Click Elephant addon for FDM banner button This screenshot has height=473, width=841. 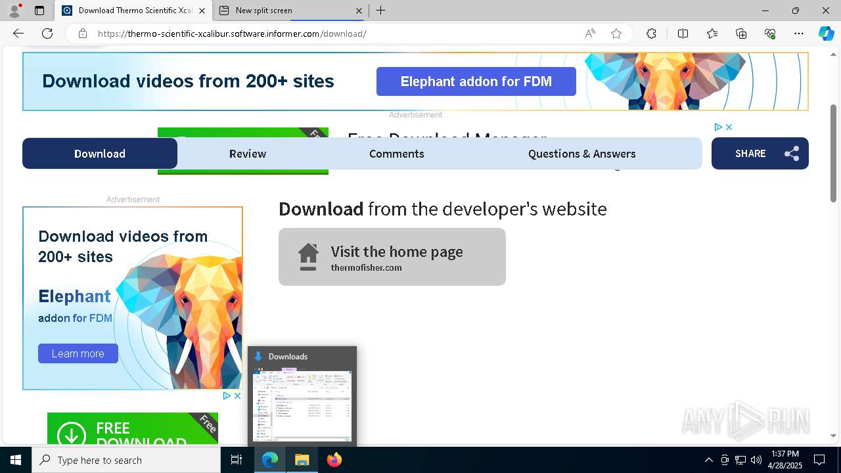[x=476, y=81]
